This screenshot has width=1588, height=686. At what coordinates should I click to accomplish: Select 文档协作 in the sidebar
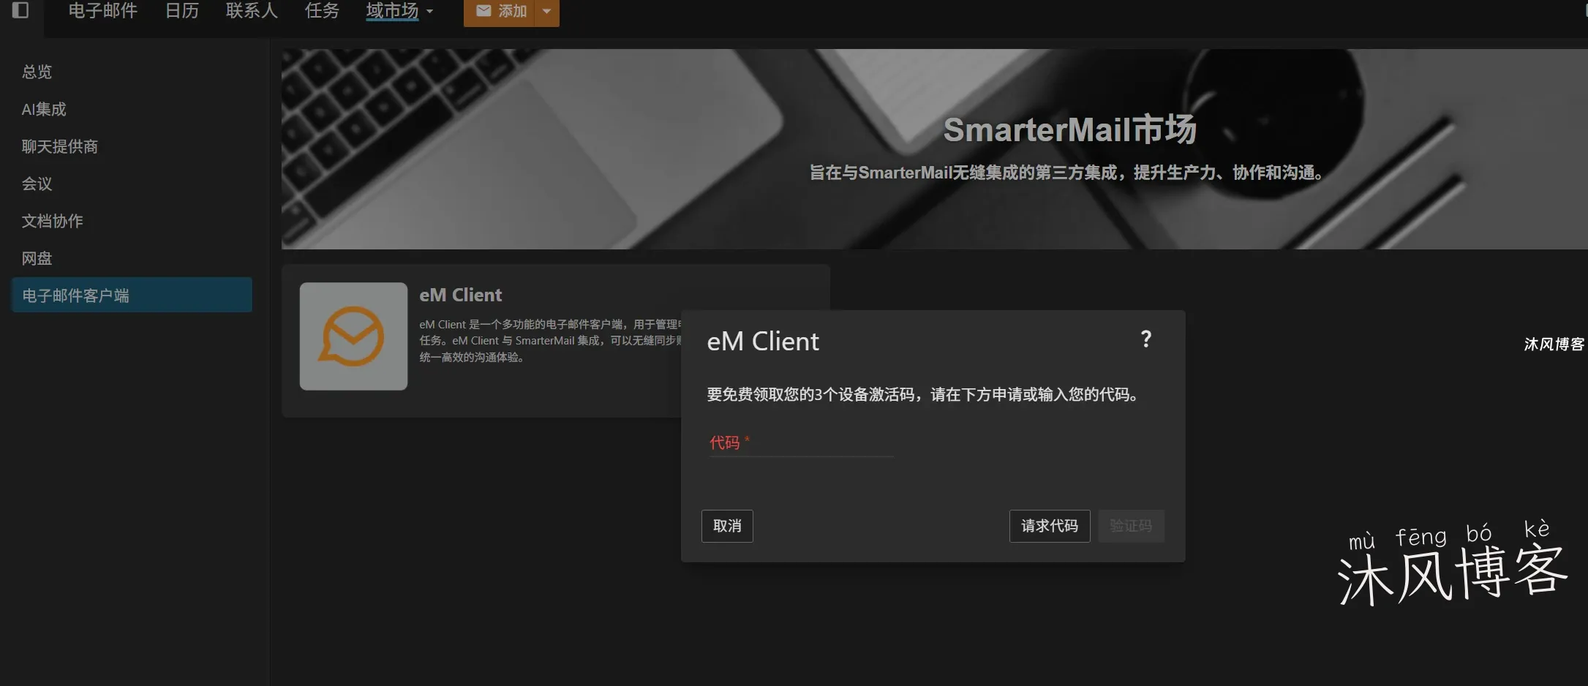click(52, 221)
